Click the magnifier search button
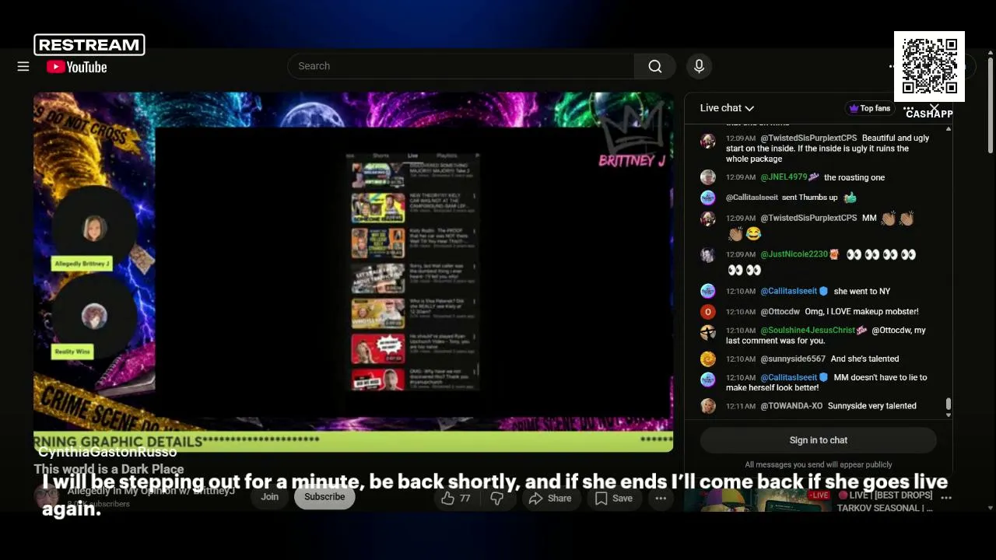 [655, 66]
